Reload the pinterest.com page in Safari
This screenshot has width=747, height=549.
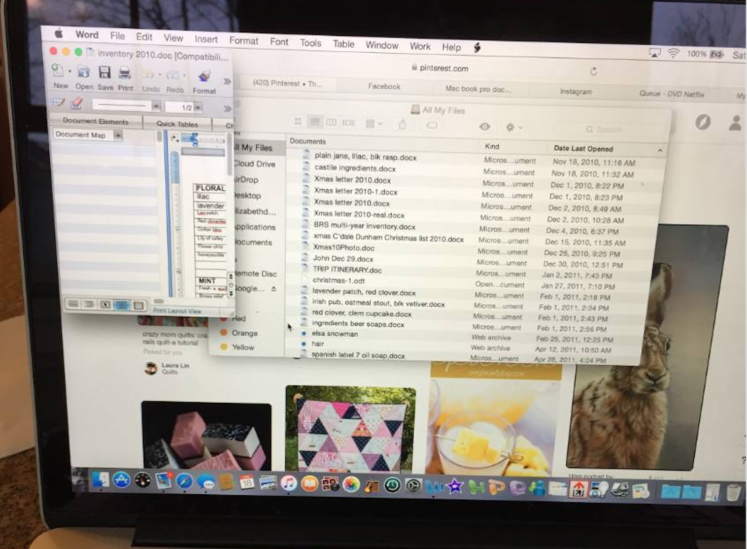593,71
